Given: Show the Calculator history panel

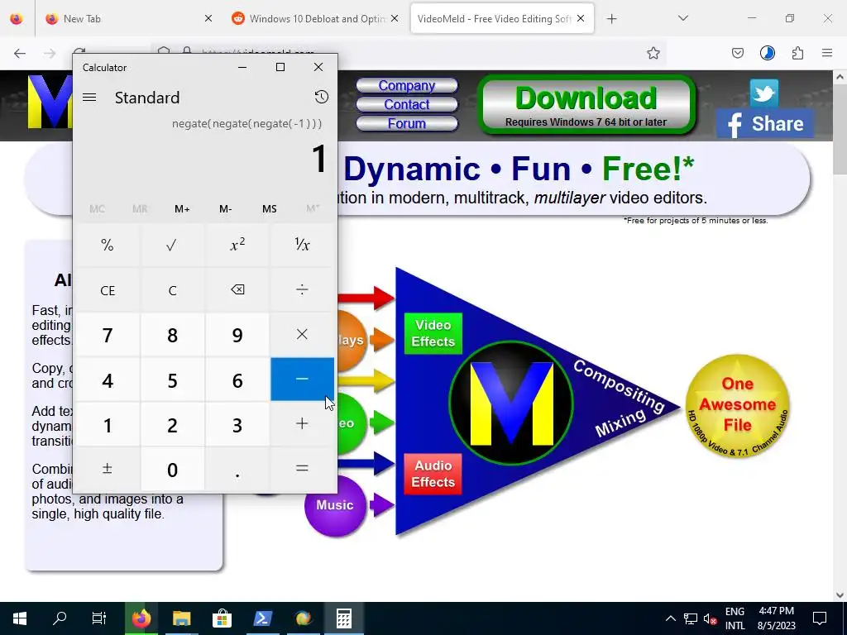Looking at the screenshot, I should click(x=322, y=97).
